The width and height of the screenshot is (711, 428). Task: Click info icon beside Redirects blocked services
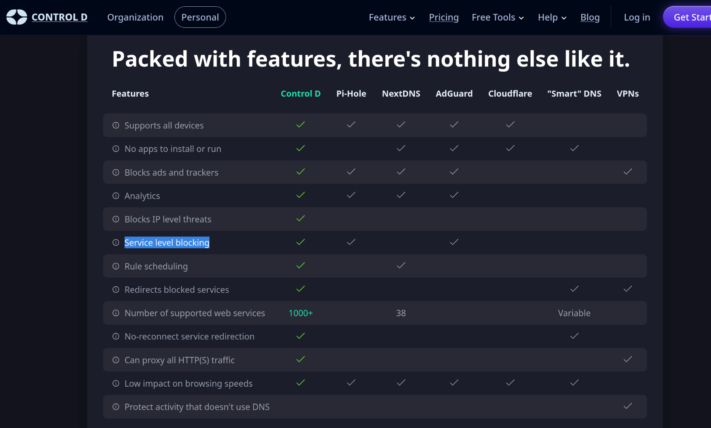coord(116,289)
